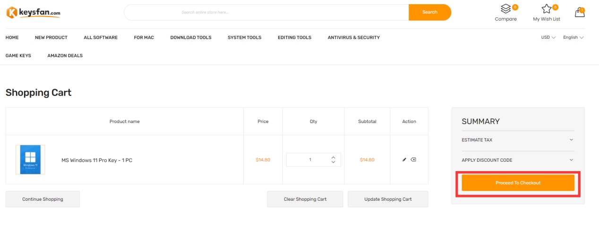Click the $14.80 value in Subtotal column
The height and width of the screenshot is (230, 599).
367,160
